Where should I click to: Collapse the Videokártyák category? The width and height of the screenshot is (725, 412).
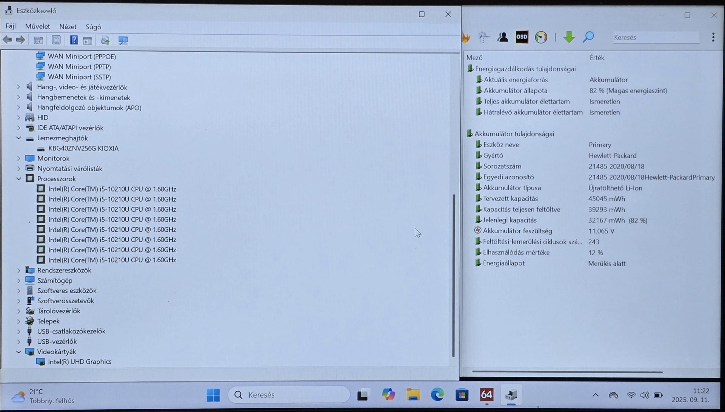[x=18, y=352]
